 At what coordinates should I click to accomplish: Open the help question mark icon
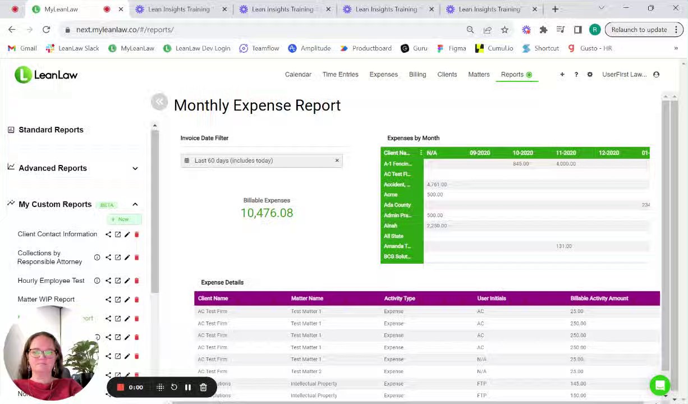tap(576, 75)
